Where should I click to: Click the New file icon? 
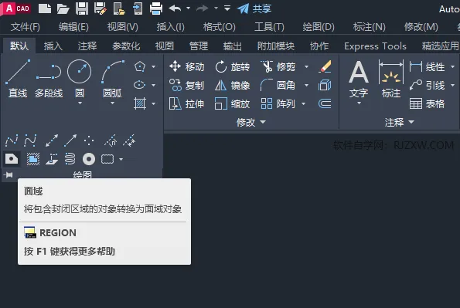tap(45, 8)
